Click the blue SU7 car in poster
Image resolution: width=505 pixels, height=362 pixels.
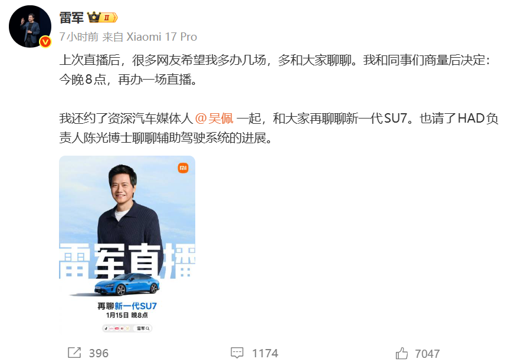coord(127,284)
